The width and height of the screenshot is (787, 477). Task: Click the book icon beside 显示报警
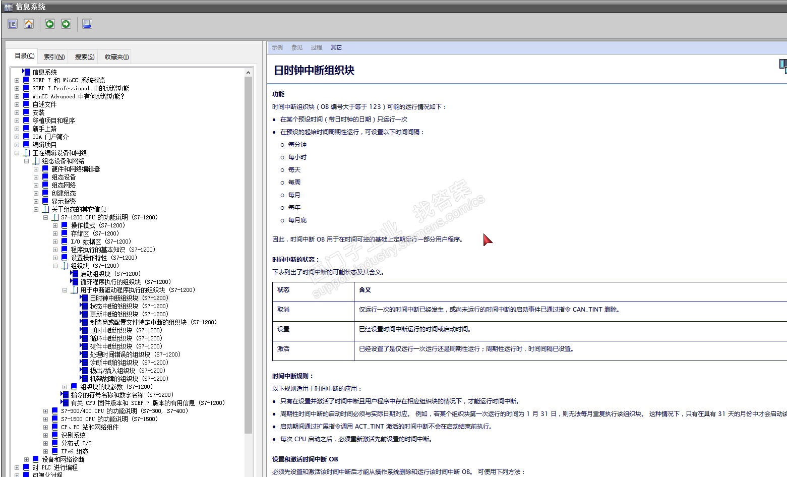[45, 201]
